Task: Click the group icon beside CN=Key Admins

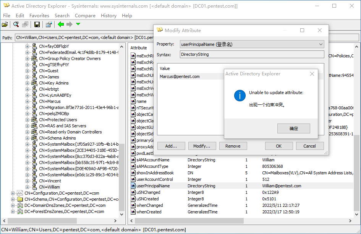Action: [x=34, y=83]
